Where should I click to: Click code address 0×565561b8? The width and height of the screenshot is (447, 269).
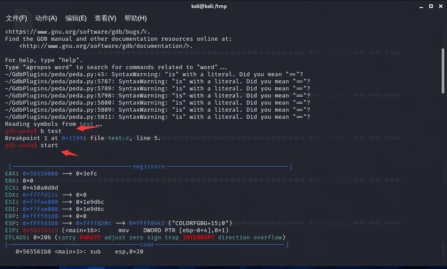tap(33, 252)
